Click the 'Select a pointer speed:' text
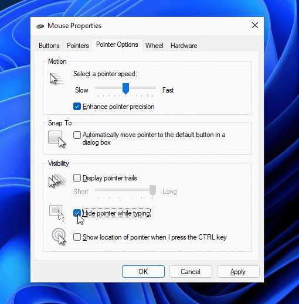This screenshot has height=304, width=299. coord(105,74)
